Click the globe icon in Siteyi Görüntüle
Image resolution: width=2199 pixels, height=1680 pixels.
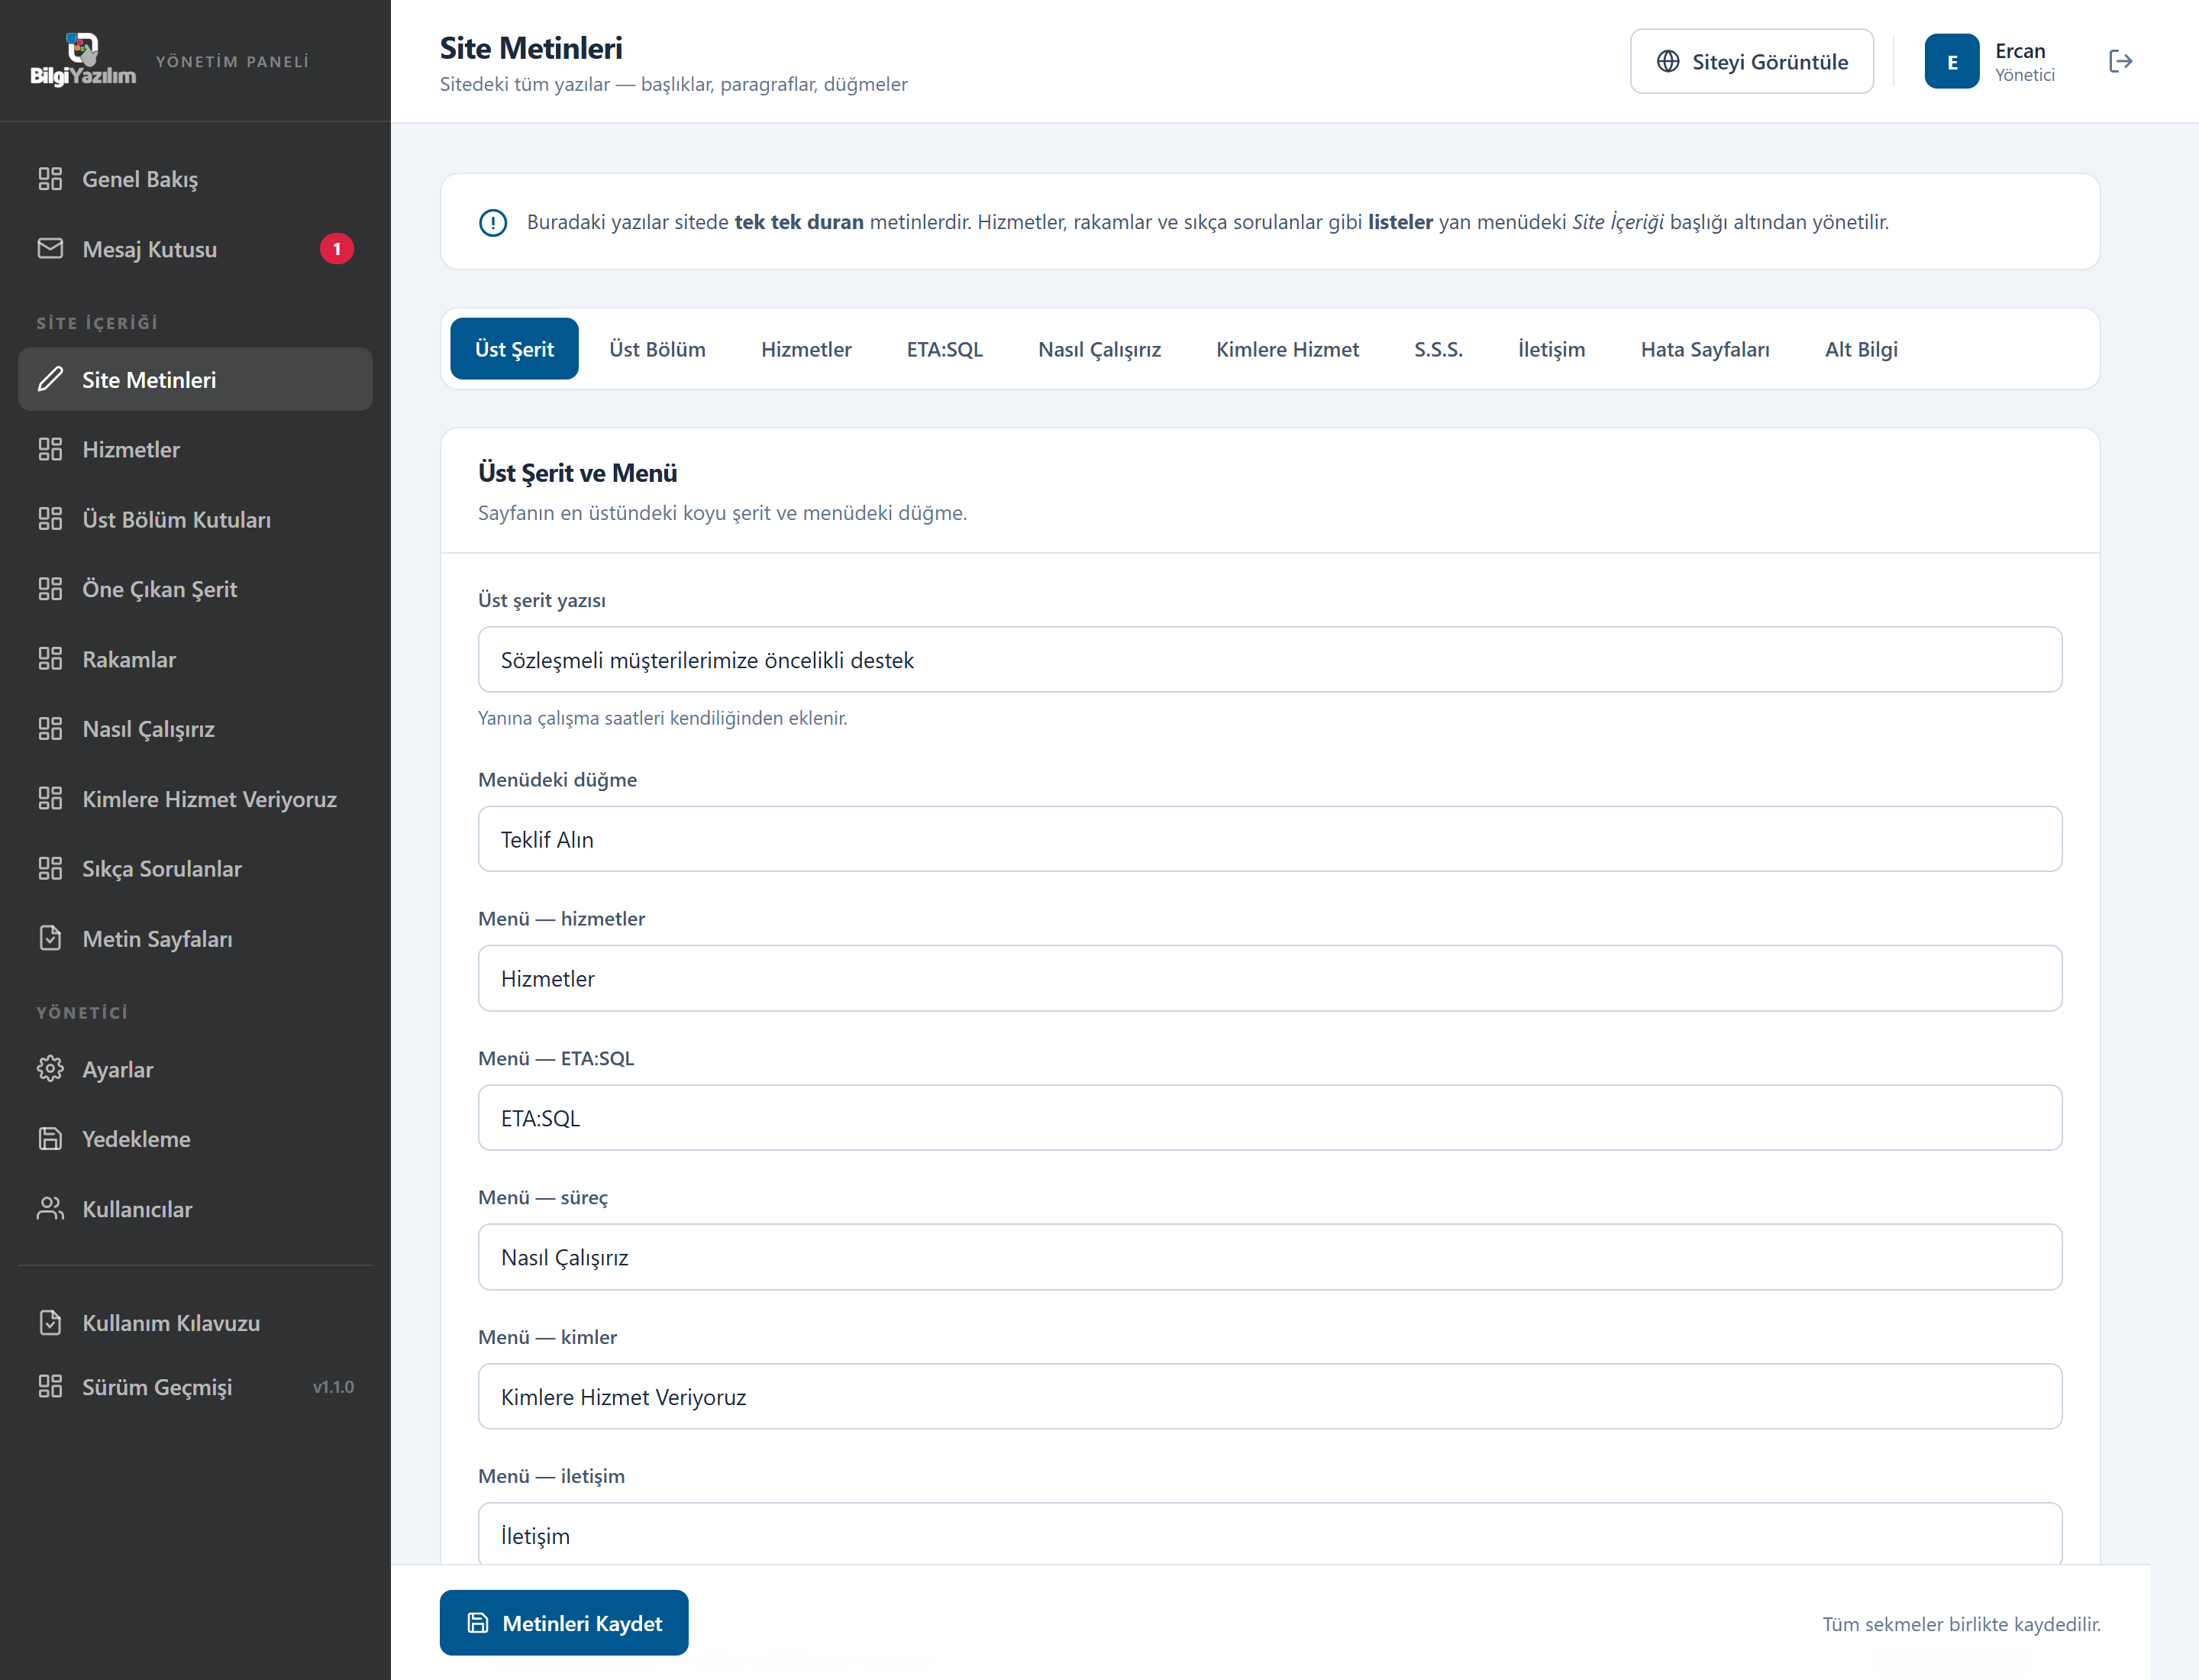coord(1668,61)
